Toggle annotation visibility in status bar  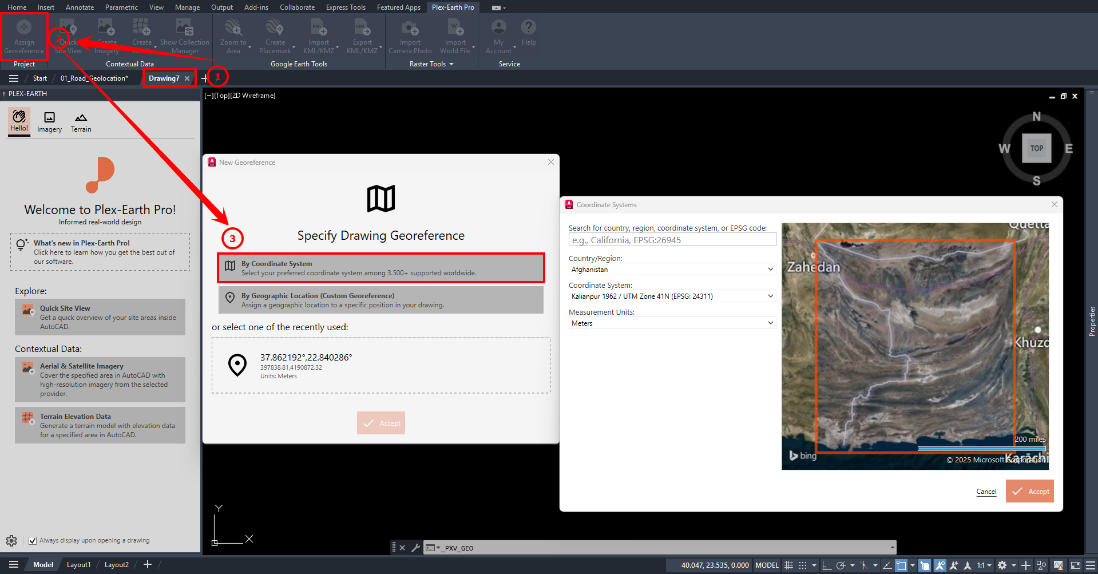tap(940, 565)
